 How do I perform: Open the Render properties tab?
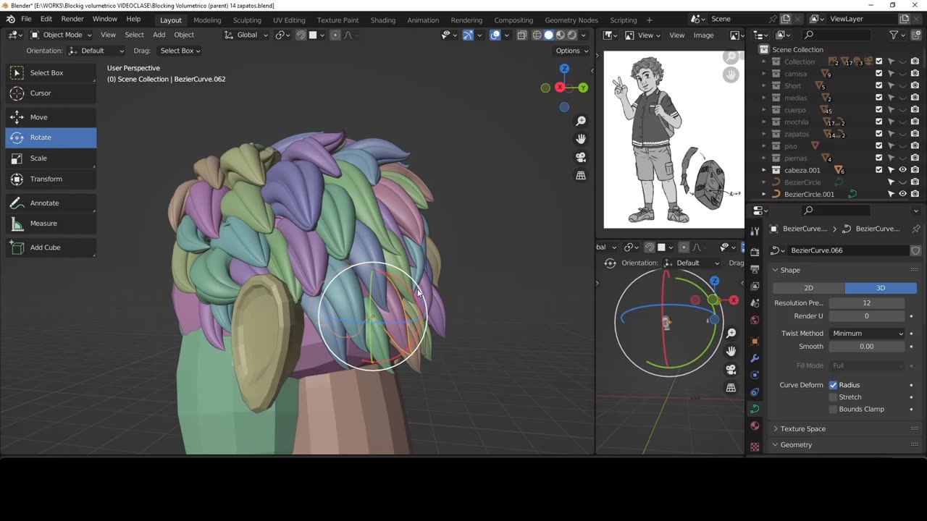(x=755, y=251)
